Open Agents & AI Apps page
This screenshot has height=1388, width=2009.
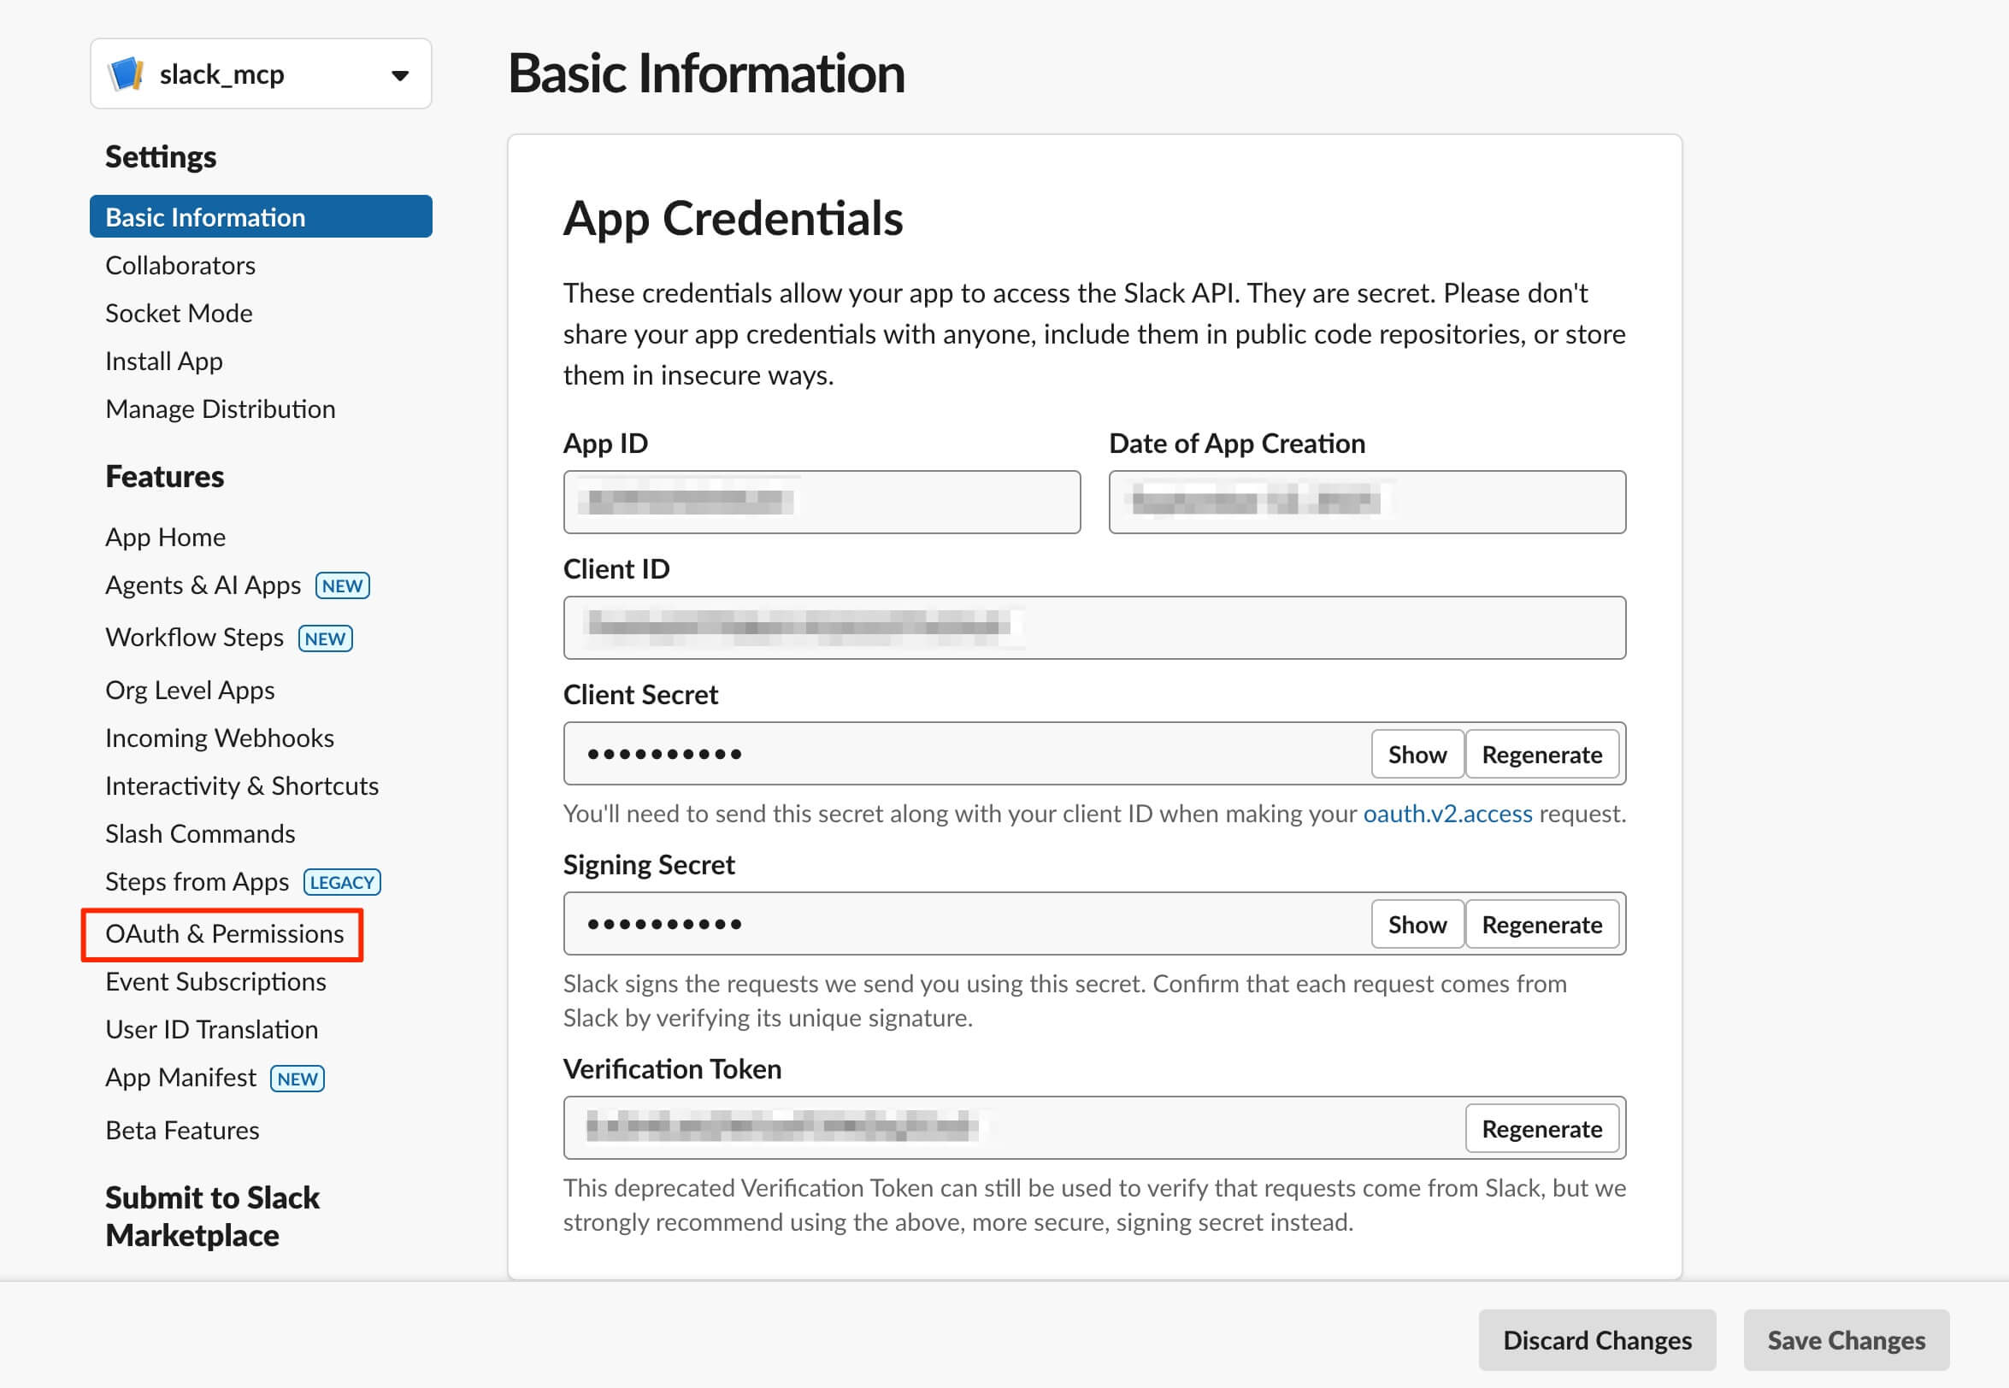(203, 585)
